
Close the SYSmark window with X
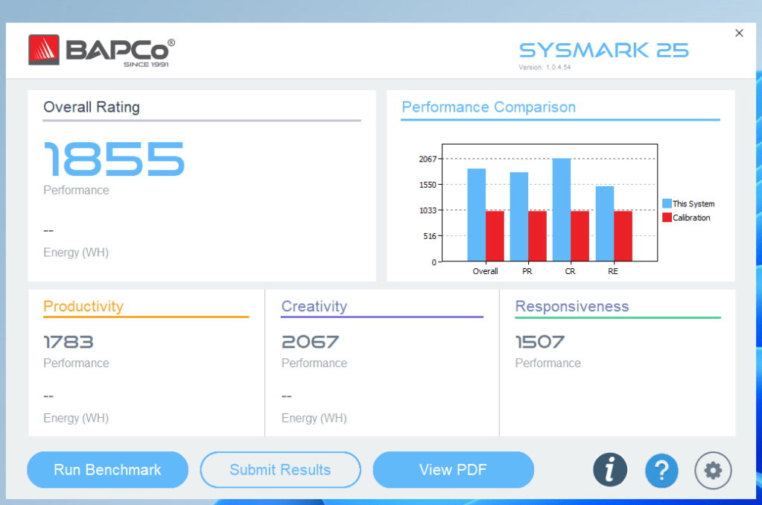[739, 34]
